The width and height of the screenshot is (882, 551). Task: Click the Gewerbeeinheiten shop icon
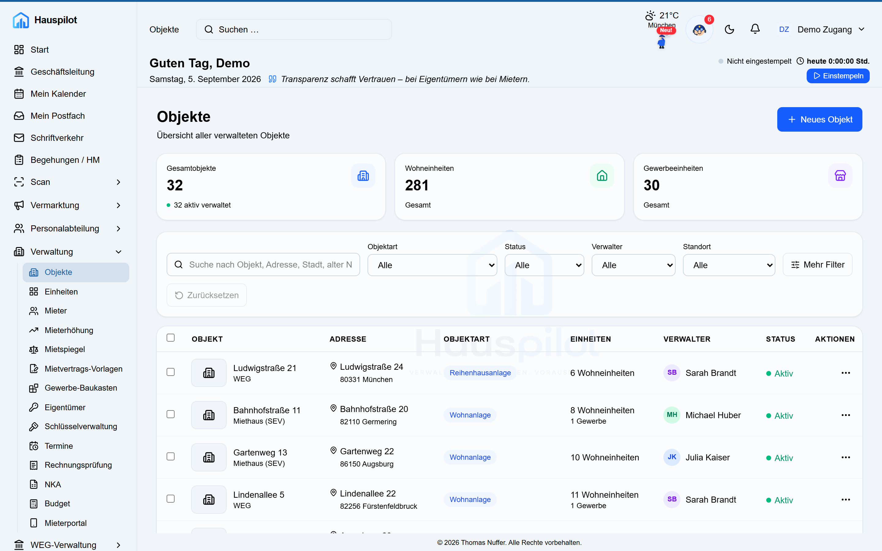840,176
